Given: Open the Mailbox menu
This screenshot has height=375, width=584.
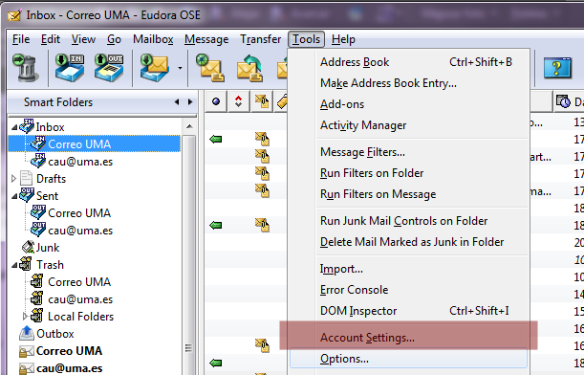Looking at the screenshot, I should point(153,39).
